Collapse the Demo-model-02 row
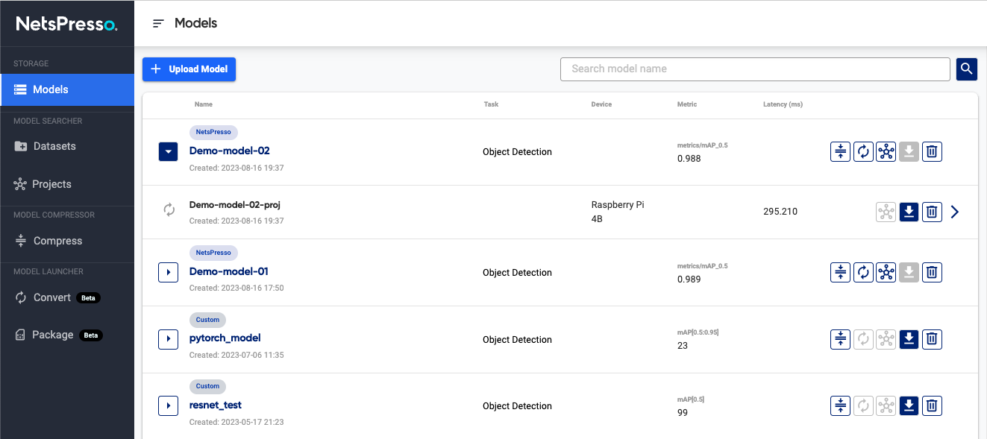987x439 pixels. coord(169,152)
